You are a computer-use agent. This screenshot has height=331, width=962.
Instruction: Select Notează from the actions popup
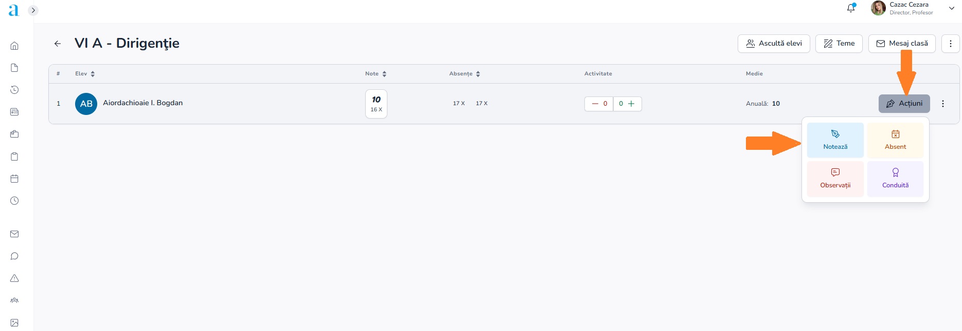[835, 140]
